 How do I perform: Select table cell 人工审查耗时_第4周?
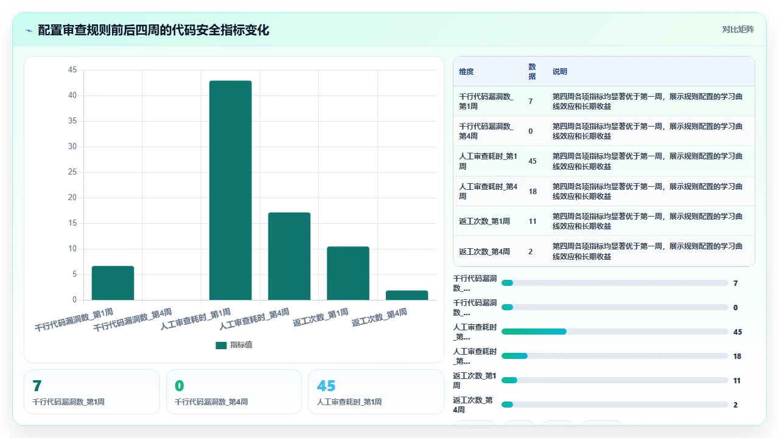pyautogui.click(x=488, y=191)
